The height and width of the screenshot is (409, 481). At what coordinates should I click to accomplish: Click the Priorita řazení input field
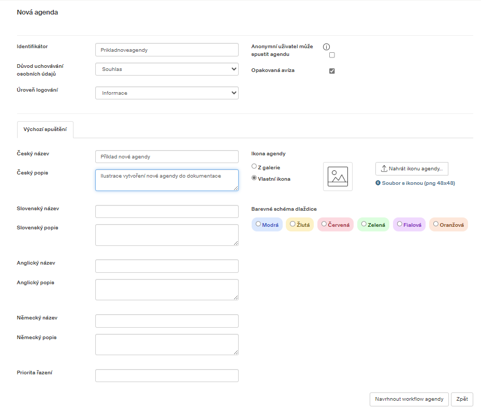167,375
